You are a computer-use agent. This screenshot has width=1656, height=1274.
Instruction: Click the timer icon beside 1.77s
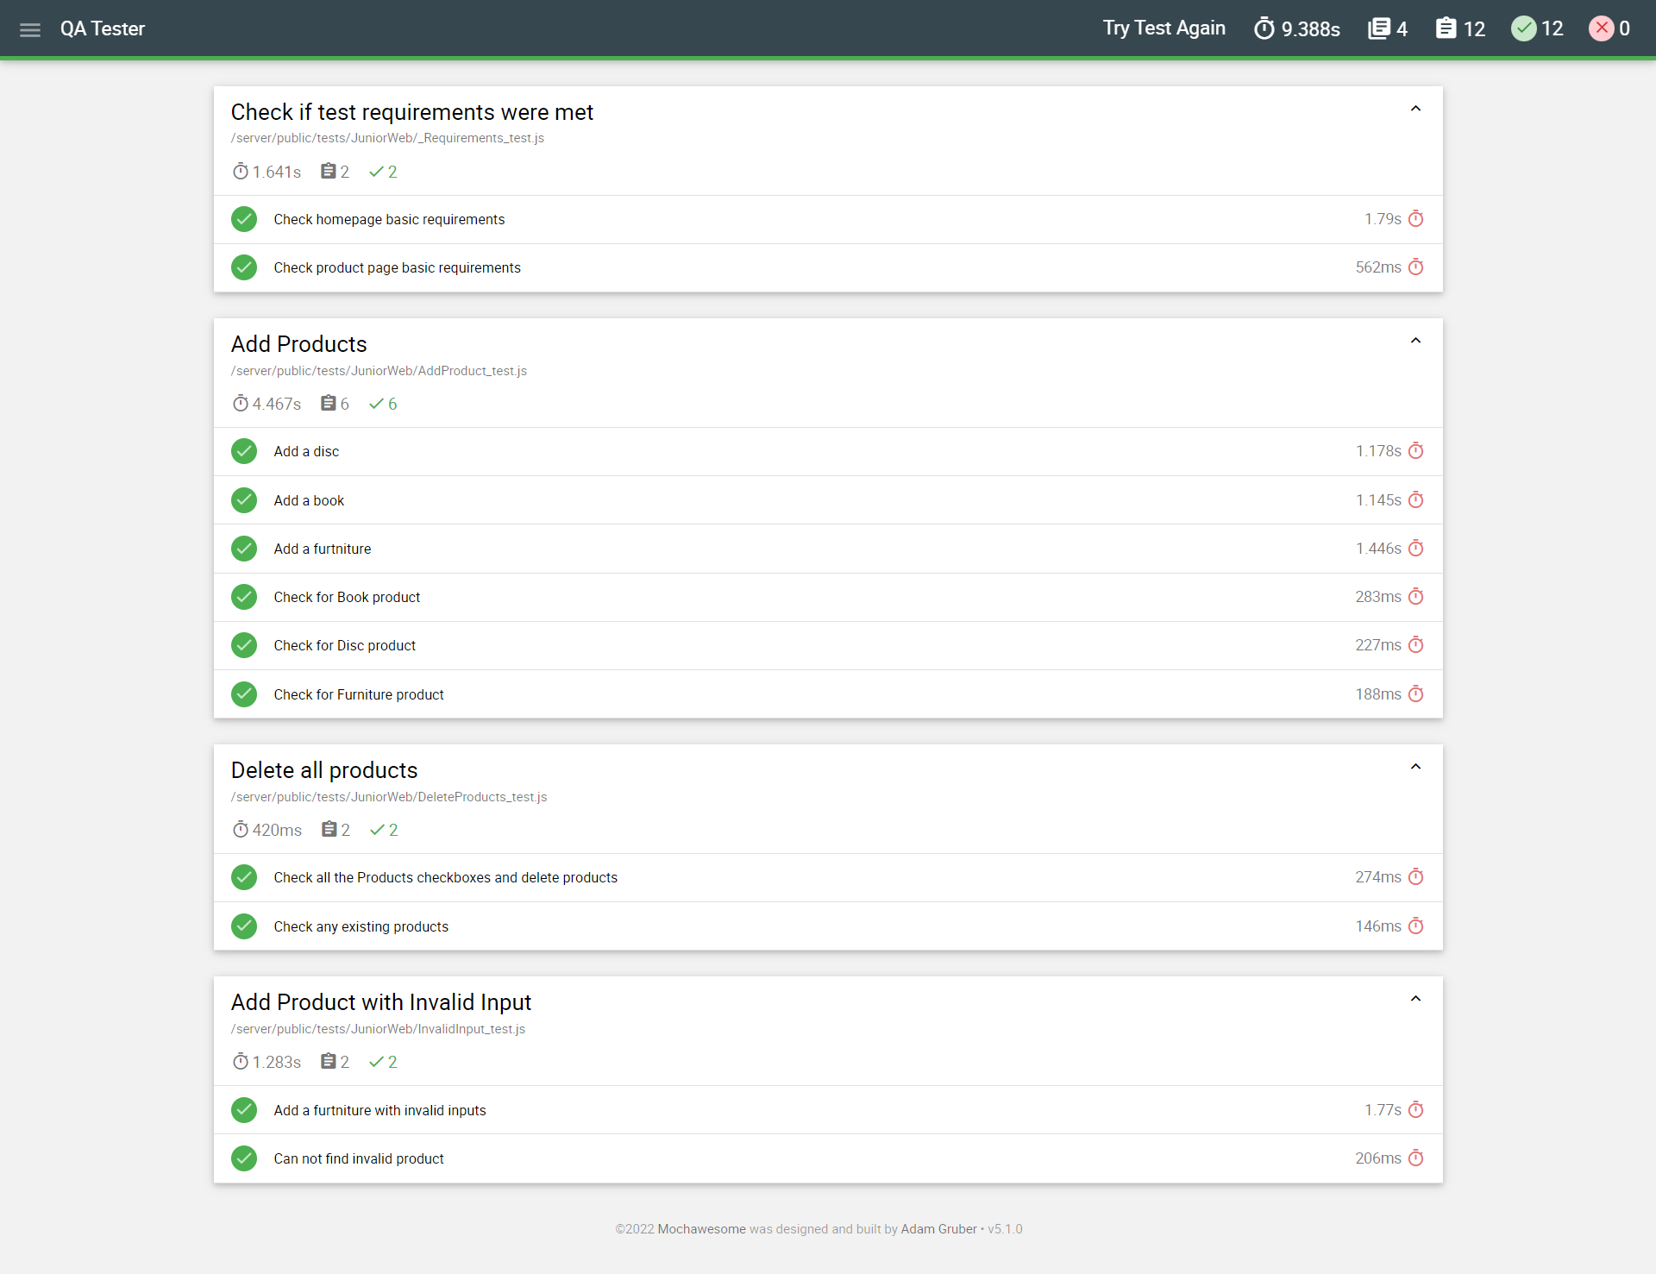(1416, 1110)
